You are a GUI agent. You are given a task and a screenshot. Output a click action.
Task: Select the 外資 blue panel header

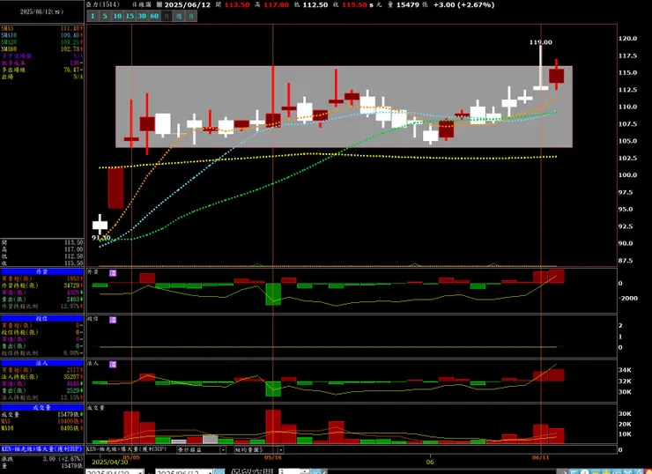(x=42, y=271)
